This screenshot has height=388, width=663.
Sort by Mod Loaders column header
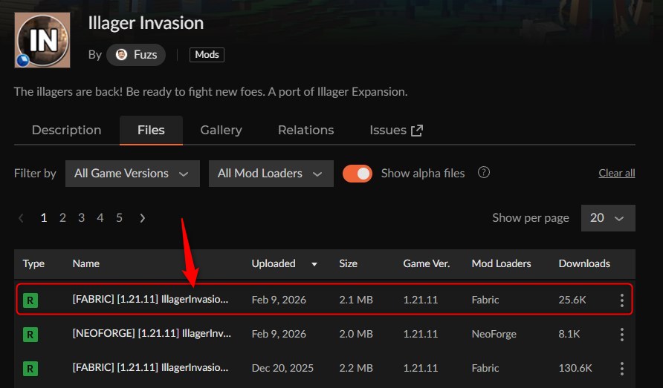point(501,263)
